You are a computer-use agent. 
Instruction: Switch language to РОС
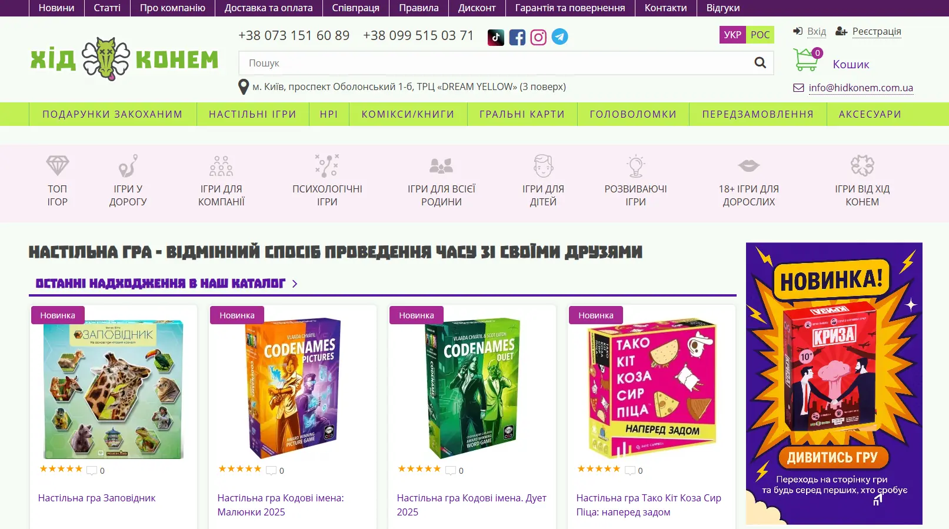coord(760,35)
